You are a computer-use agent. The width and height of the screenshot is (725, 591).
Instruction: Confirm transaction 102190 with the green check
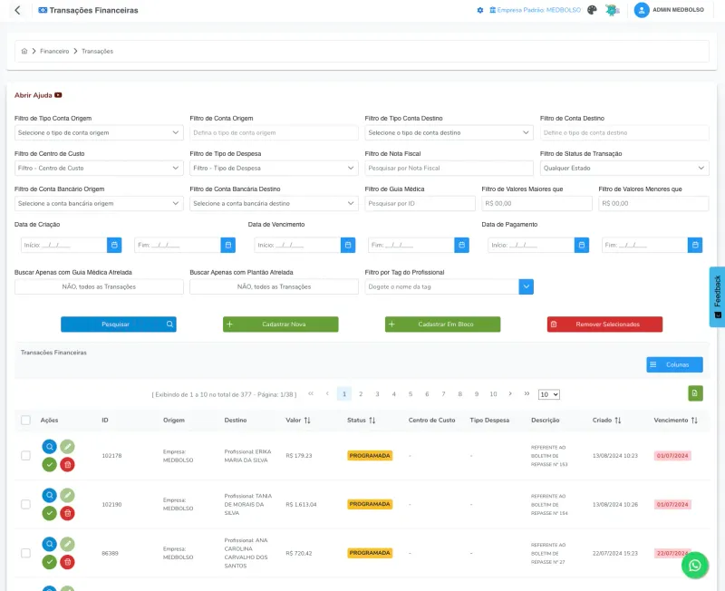[x=50, y=513]
